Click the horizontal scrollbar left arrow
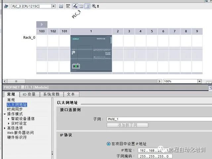Screen dimensions: 212x159 click(5, 81)
